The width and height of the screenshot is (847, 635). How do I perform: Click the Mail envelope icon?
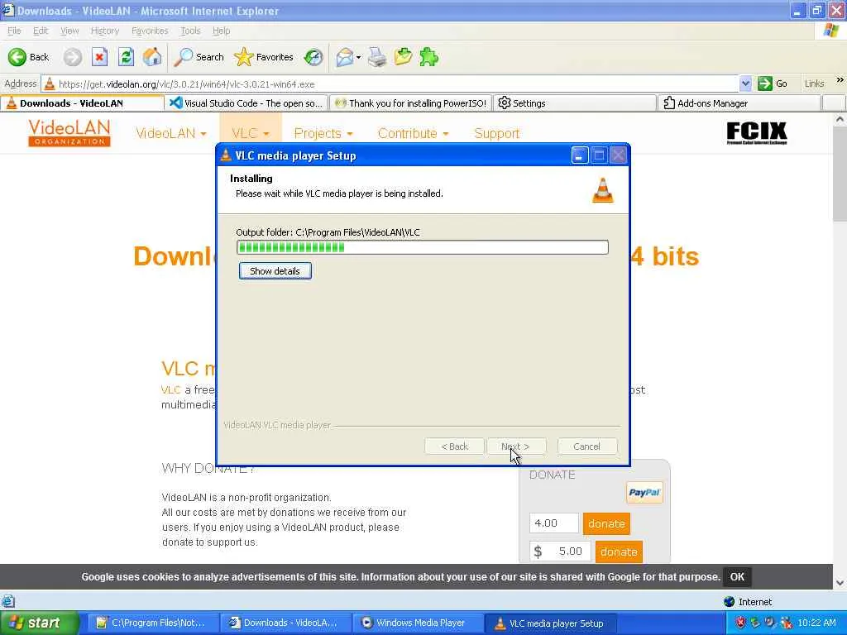click(344, 57)
